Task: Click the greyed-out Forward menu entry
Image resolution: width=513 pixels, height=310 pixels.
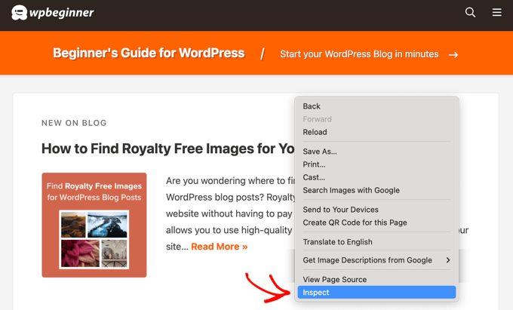Action: coord(376,119)
